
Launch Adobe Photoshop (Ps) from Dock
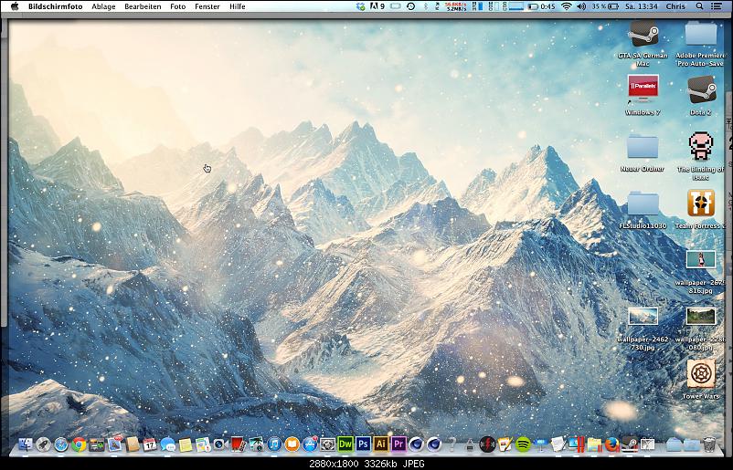point(363,444)
